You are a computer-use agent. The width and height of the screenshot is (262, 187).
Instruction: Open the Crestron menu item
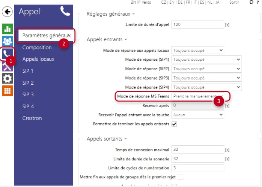[32, 118]
